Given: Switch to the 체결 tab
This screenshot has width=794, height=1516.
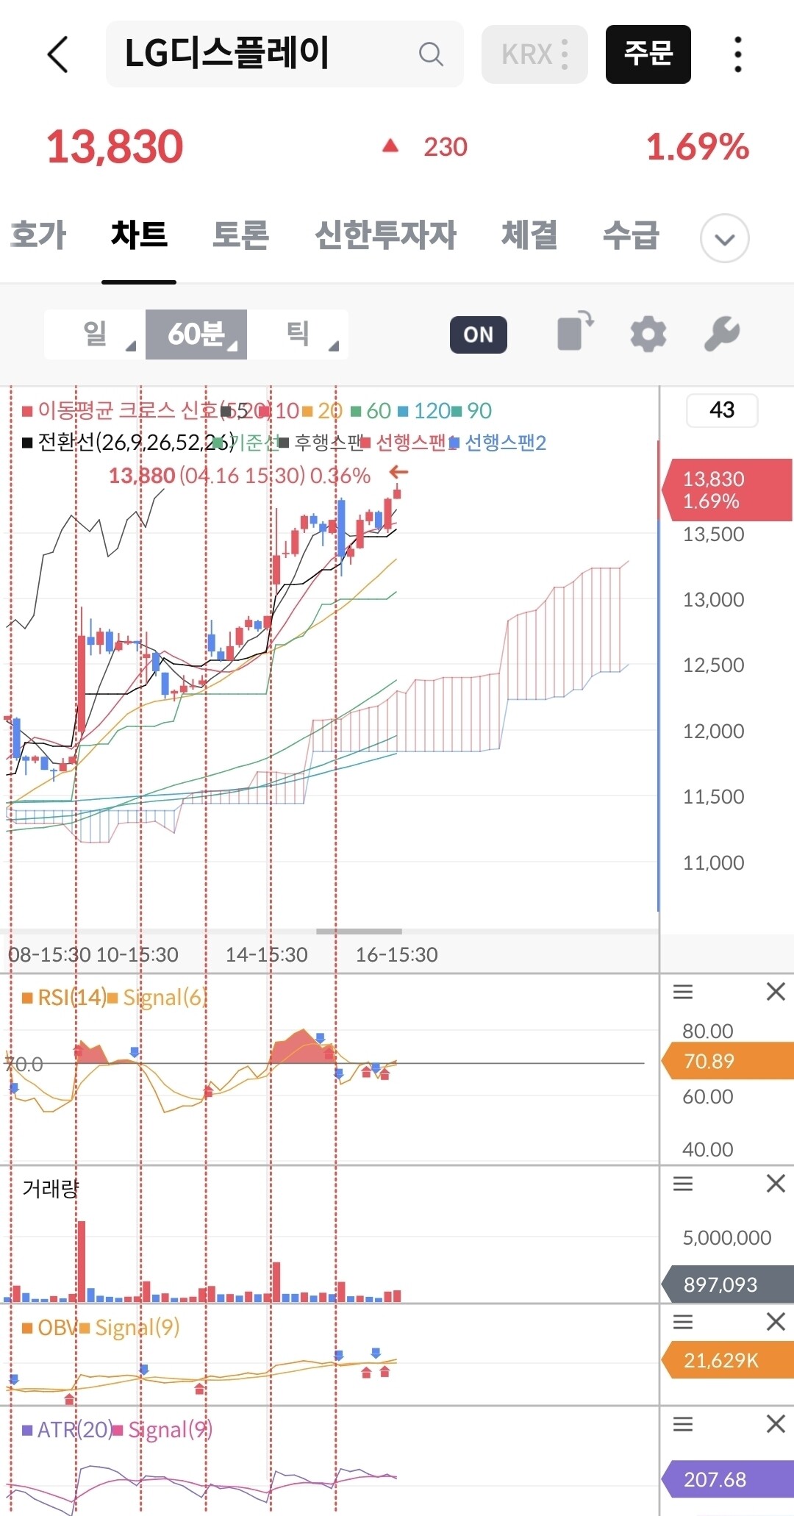Looking at the screenshot, I should click(529, 235).
